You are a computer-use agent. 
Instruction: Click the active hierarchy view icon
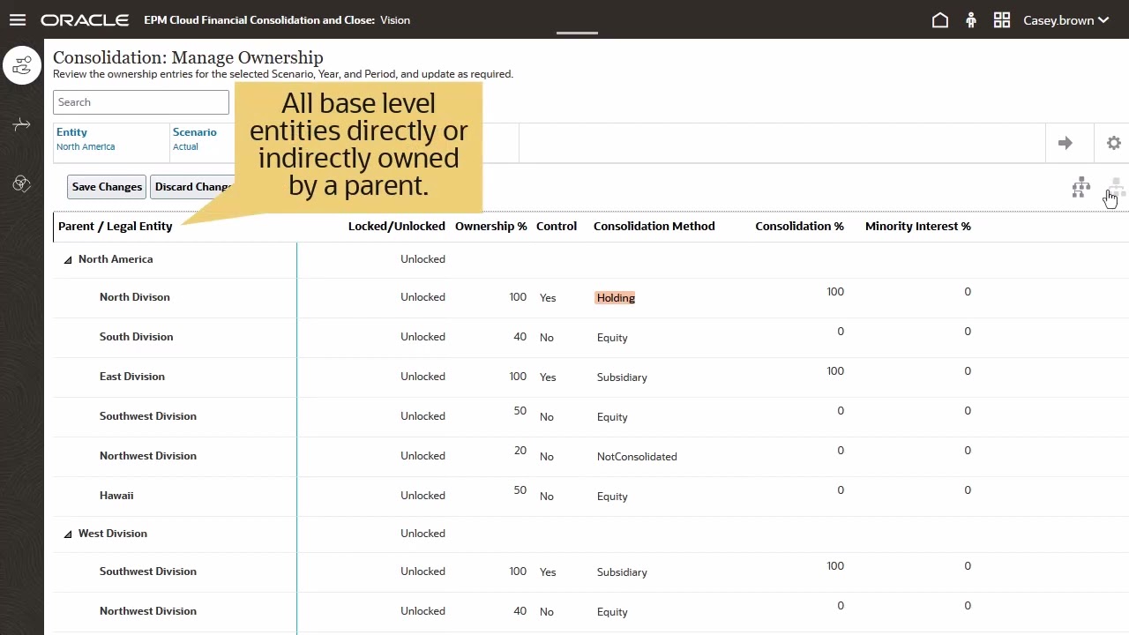coord(1080,187)
